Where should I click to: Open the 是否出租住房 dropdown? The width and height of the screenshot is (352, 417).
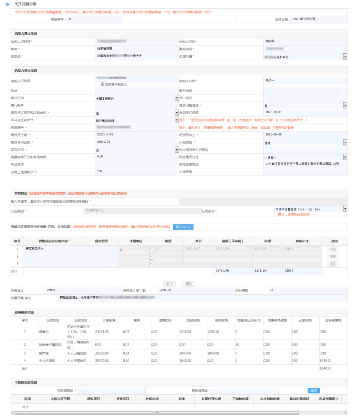[x=345, y=106]
